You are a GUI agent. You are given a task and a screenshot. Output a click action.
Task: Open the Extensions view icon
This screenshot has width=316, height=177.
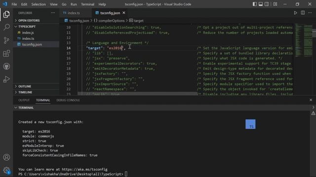[x=6, y=54]
